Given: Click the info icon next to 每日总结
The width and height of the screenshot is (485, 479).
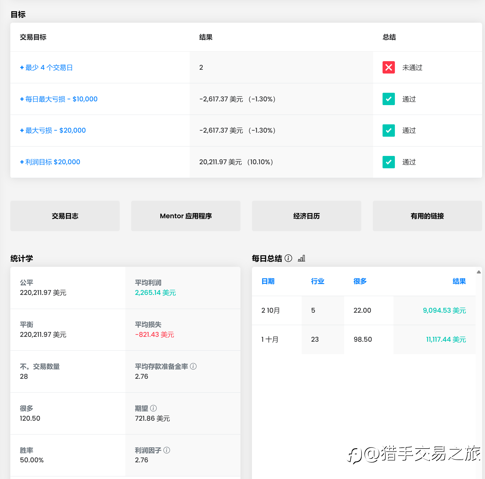Looking at the screenshot, I should click(x=288, y=258).
